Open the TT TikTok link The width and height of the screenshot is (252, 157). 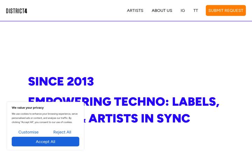[x=195, y=10]
